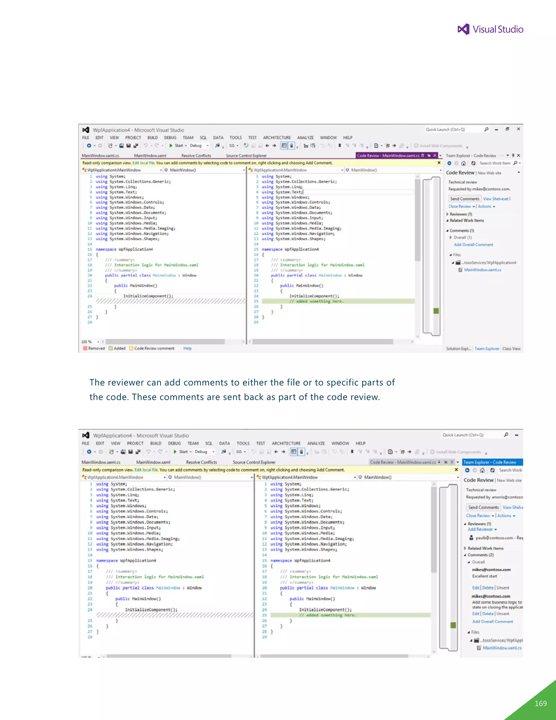Click reviewer person icon beside paulb@contoso.com

(x=471, y=538)
